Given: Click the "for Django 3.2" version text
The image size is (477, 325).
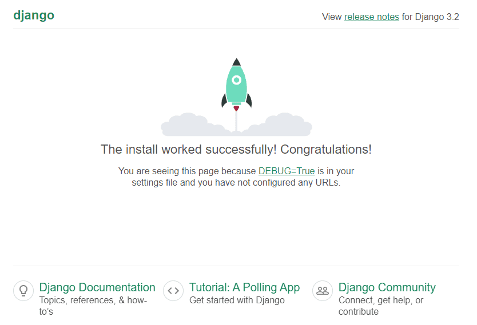Looking at the screenshot, I should [430, 17].
